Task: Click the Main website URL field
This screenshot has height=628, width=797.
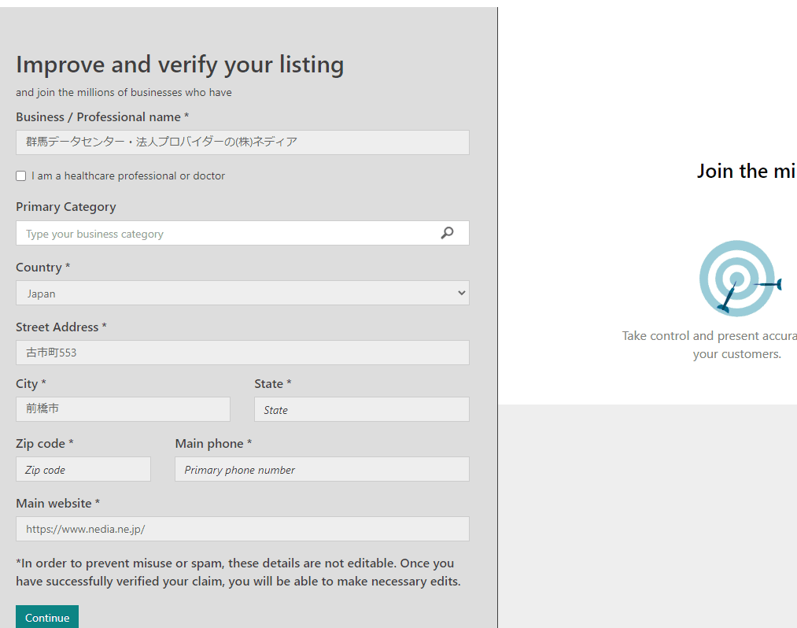Action: coord(242,529)
